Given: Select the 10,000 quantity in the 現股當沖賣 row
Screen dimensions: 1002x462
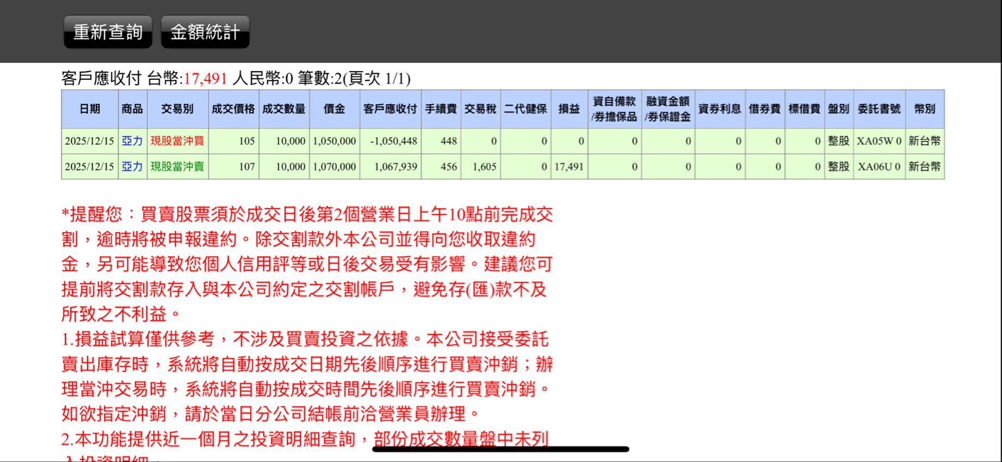Looking at the screenshot, I should click(284, 167).
